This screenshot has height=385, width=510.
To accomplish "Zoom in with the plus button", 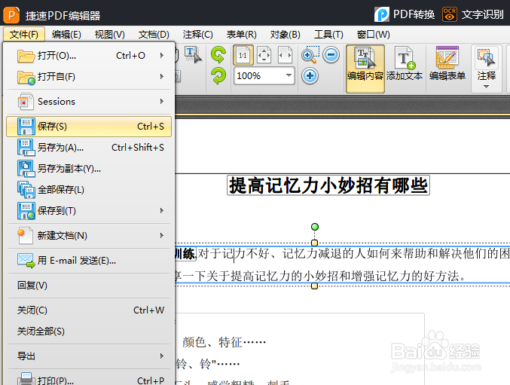I will (x=310, y=76).
